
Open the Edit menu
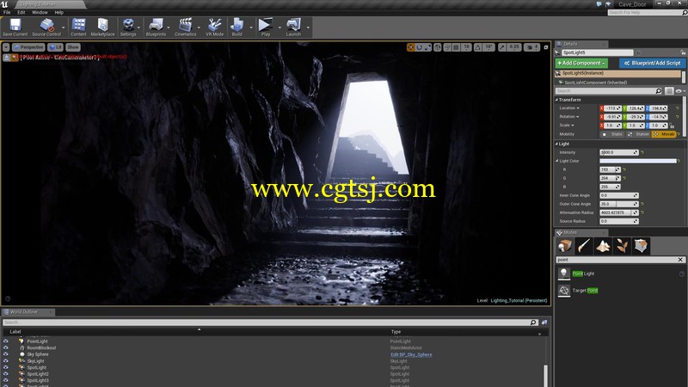click(21, 12)
